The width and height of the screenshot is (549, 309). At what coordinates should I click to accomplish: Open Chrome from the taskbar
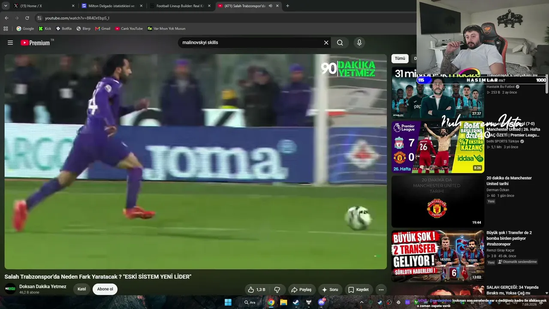click(x=271, y=302)
